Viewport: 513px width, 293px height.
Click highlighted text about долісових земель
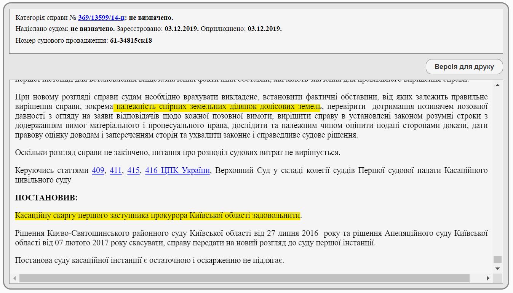pyautogui.click(x=217, y=106)
